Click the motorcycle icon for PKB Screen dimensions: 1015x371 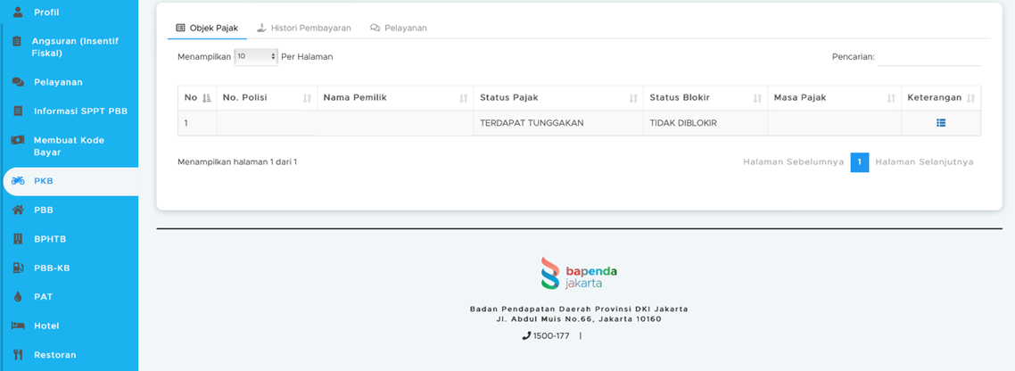18,181
